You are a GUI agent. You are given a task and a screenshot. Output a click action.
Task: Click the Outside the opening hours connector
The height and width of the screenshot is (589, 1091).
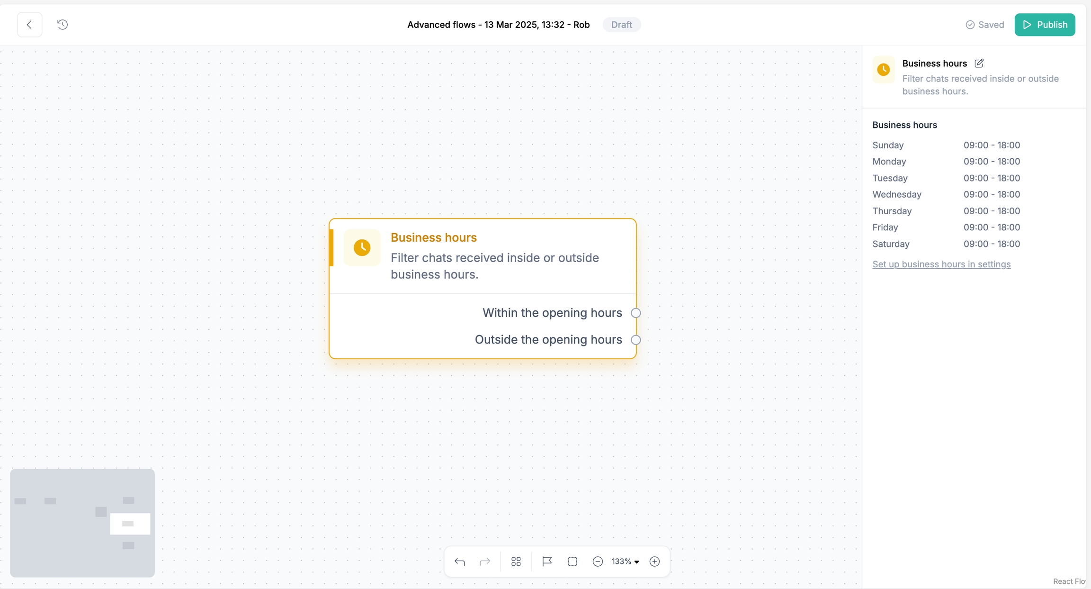636,340
